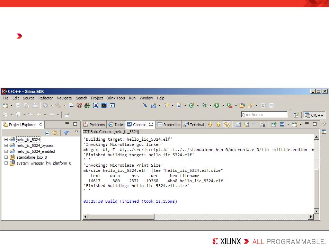Expand the hello_iic_5324 project node
The height and width of the screenshot is (247, 329).
[x=6, y=139]
